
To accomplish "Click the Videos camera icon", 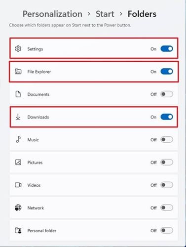I will (18, 185).
